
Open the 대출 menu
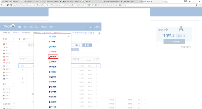tap(31, 27)
